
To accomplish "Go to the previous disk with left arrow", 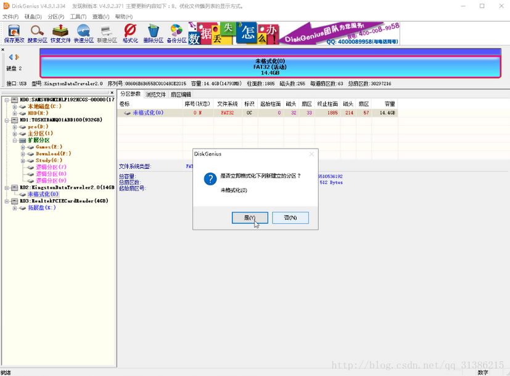I will (10, 57).
